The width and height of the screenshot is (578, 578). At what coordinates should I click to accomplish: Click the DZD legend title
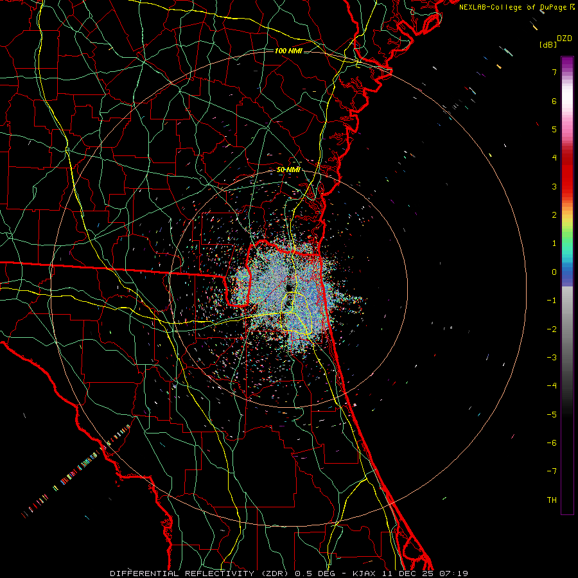565,39
